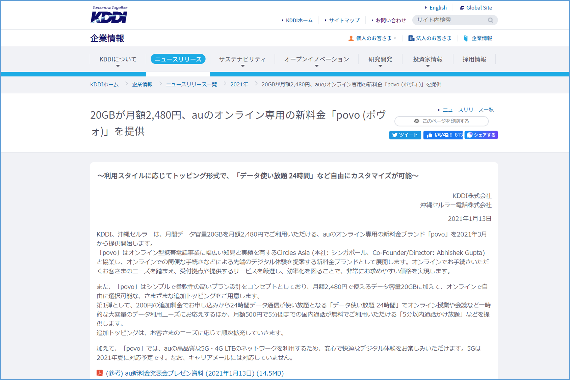This screenshot has height=380, width=570.
Task: Click the PDF icon beside presentation link
Action: point(100,373)
